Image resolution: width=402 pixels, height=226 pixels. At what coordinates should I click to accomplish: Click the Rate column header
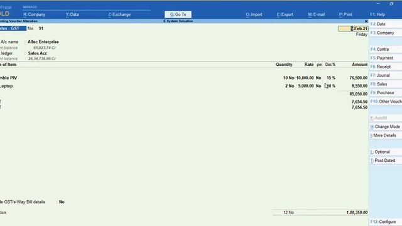pyautogui.click(x=309, y=65)
